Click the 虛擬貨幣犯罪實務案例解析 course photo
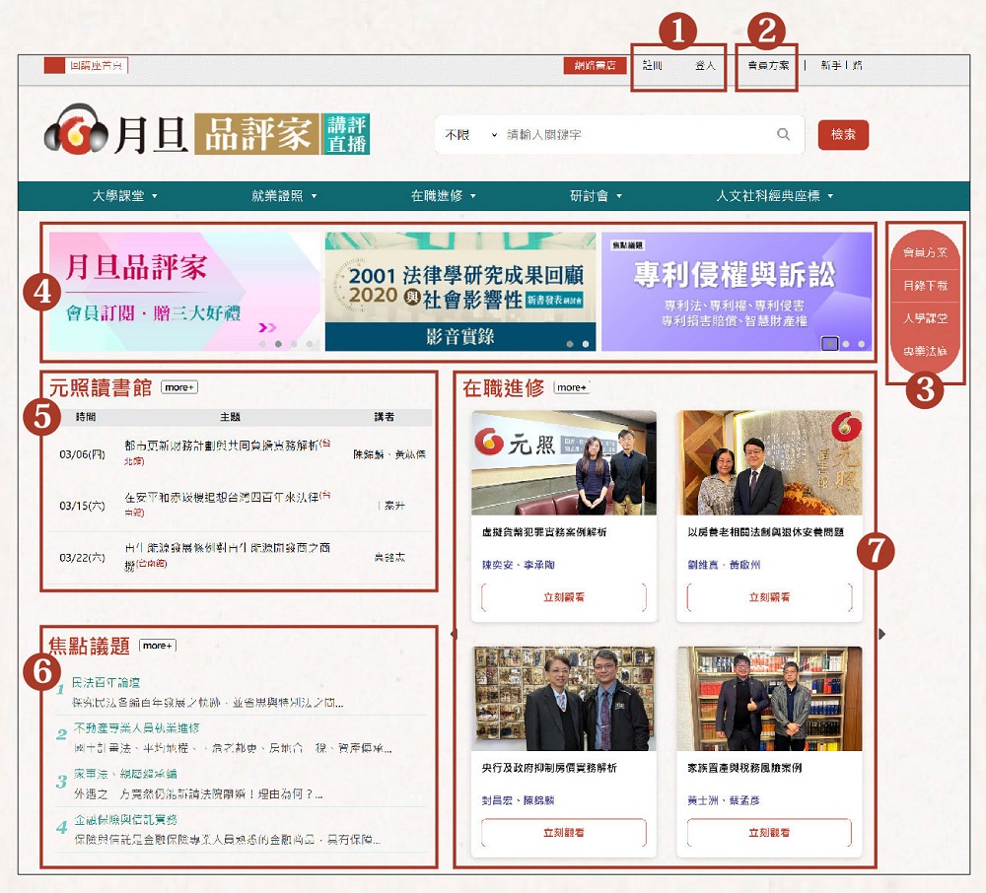This screenshot has height=893, width=986. pyautogui.click(x=564, y=463)
